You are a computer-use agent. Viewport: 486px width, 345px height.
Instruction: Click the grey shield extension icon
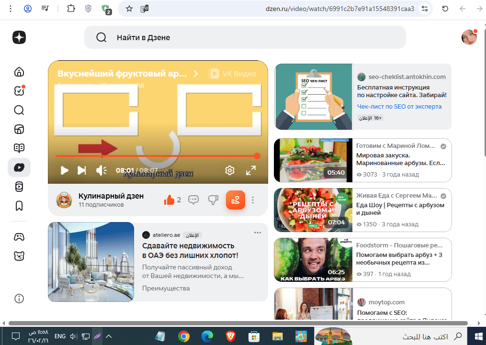click(88, 9)
